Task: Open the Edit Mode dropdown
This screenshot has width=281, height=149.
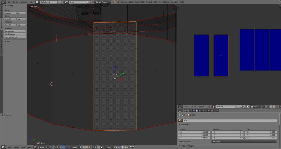Action: tap(41, 147)
